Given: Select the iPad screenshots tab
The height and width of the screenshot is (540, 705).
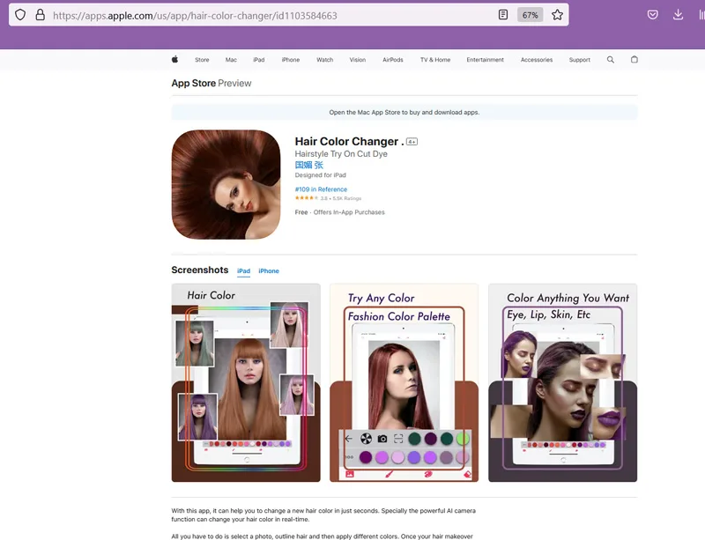Looking at the screenshot, I should [x=243, y=271].
